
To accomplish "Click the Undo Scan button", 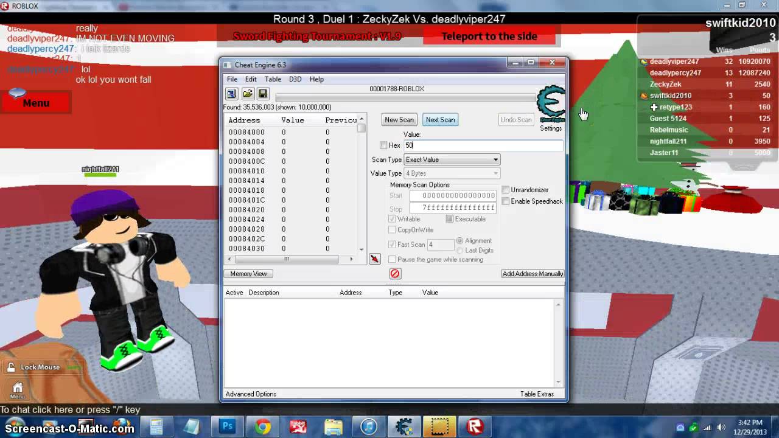I will click(x=516, y=120).
